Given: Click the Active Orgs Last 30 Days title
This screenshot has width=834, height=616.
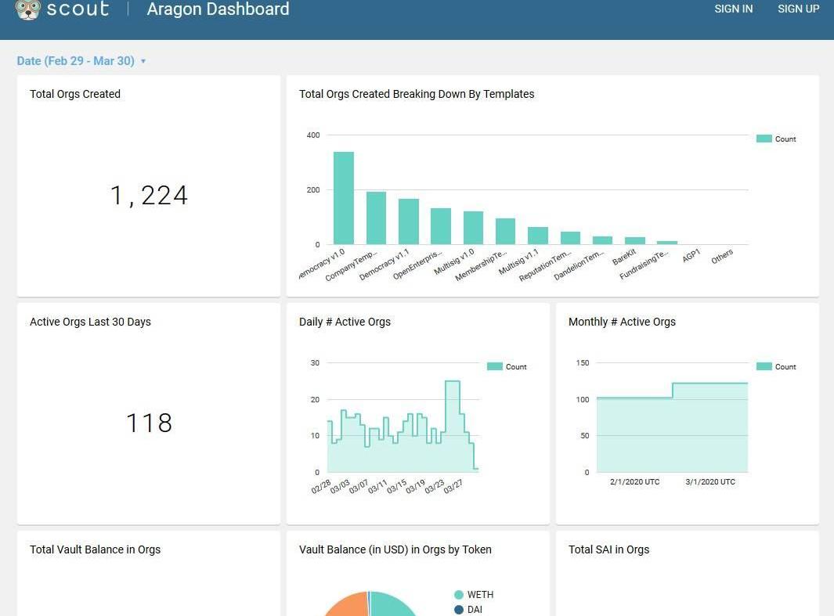Looking at the screenshot, I should coord(90,322).
